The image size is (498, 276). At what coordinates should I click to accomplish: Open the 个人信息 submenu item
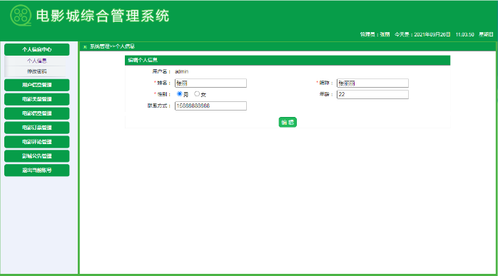pyautogui.click(x=37, y=61)
